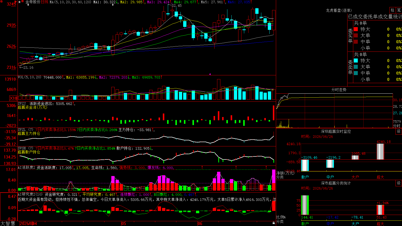Click the MA6: 27.035 value
Screen dimensions: 402x226
[240, 2]
